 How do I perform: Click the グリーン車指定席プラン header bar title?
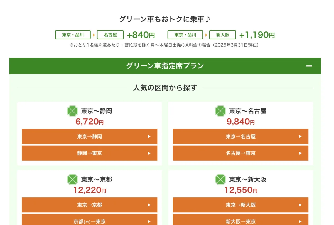coord(165,66)
